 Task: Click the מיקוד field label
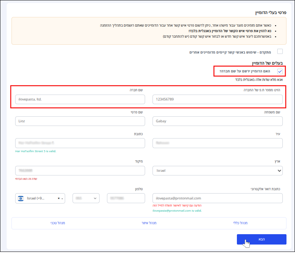pos(139,161)
